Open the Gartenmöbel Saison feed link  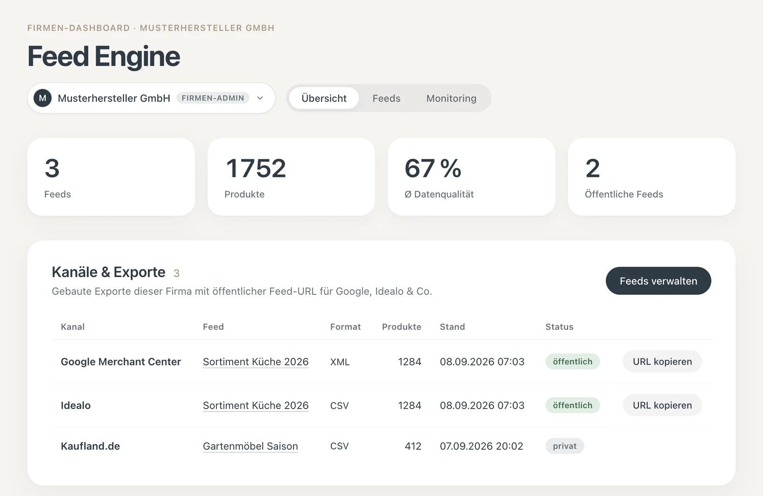click(250, 446)
